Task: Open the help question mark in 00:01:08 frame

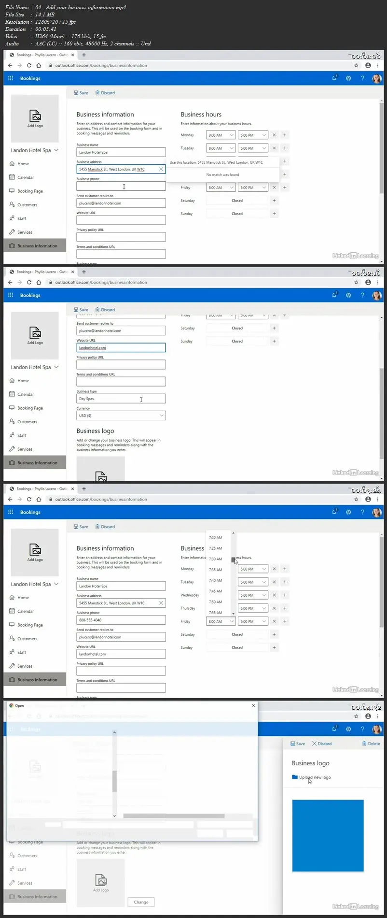Action: click(x=362, y=78)
